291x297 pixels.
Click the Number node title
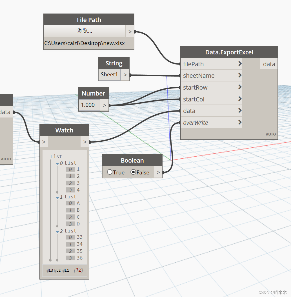[x=94, y=93]
